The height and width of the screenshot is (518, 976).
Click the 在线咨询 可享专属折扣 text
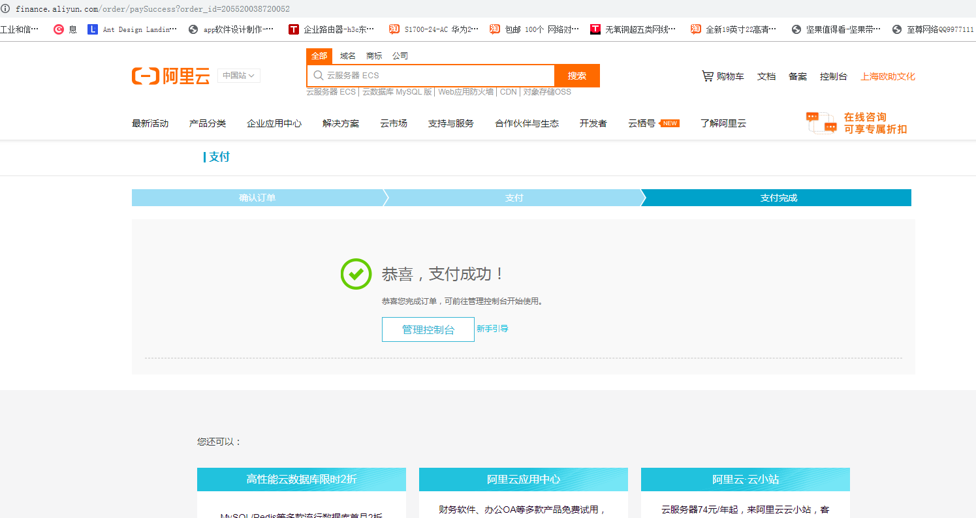click(875, 123)
